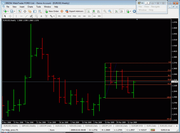
Task: Expand the Profiles dropdown arrow
Action: point(14,11)
